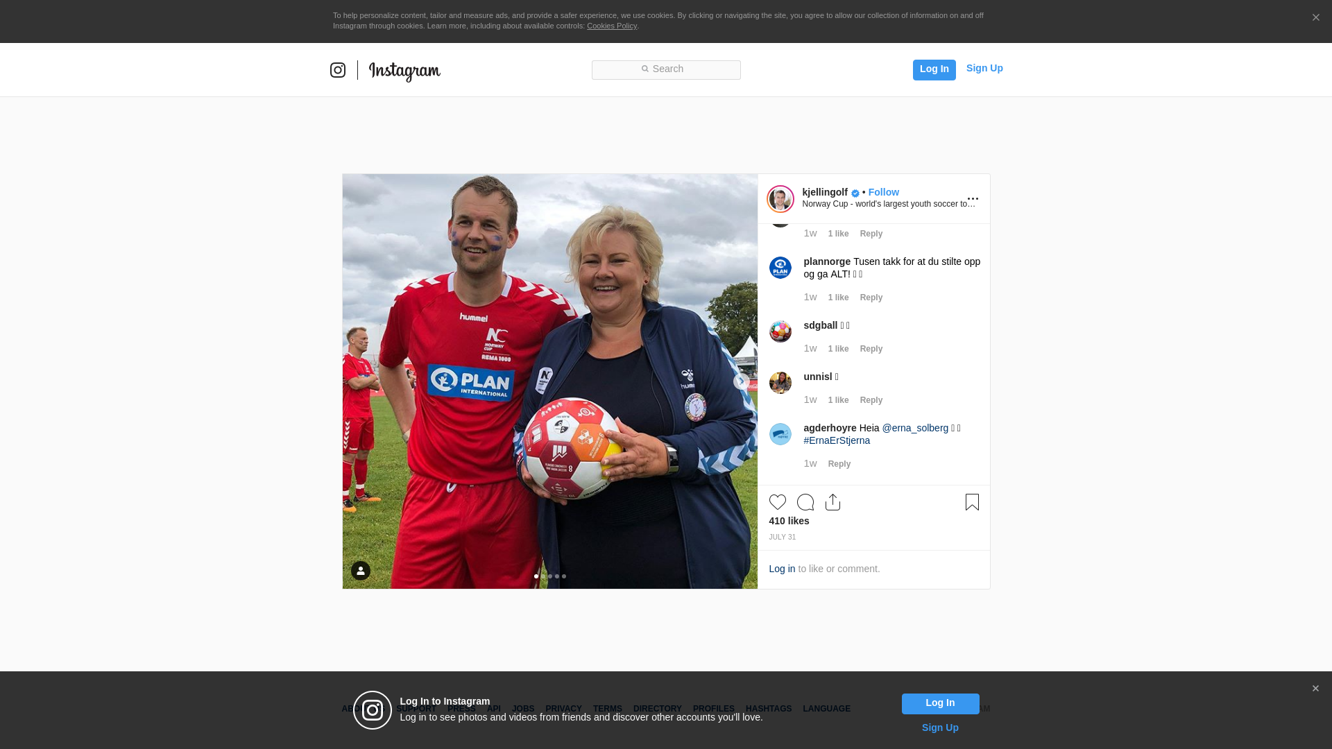1332x749 pixels.
Task: Open the #ErnaErStjerna hashtag
Action: (837, 440)
